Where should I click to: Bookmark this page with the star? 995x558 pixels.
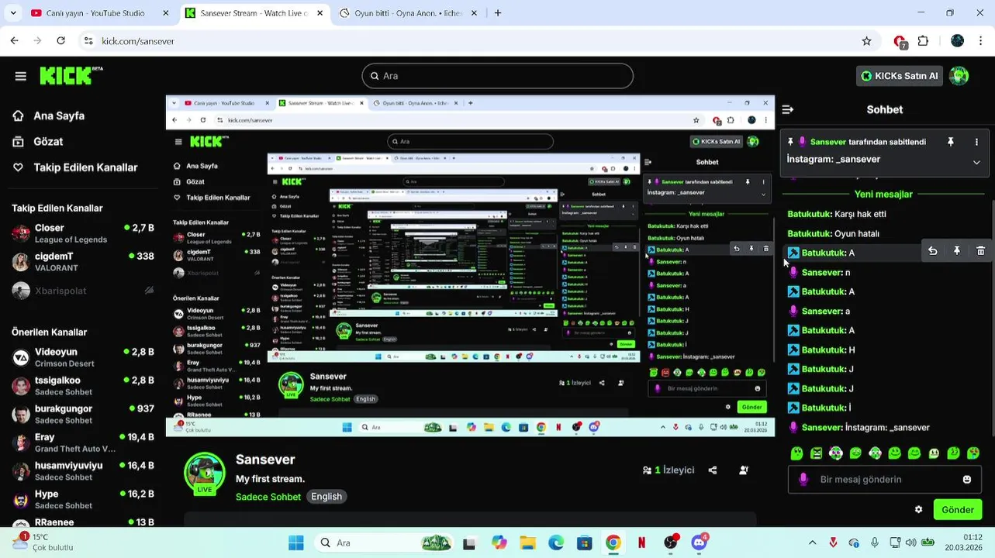coord(866,41)
